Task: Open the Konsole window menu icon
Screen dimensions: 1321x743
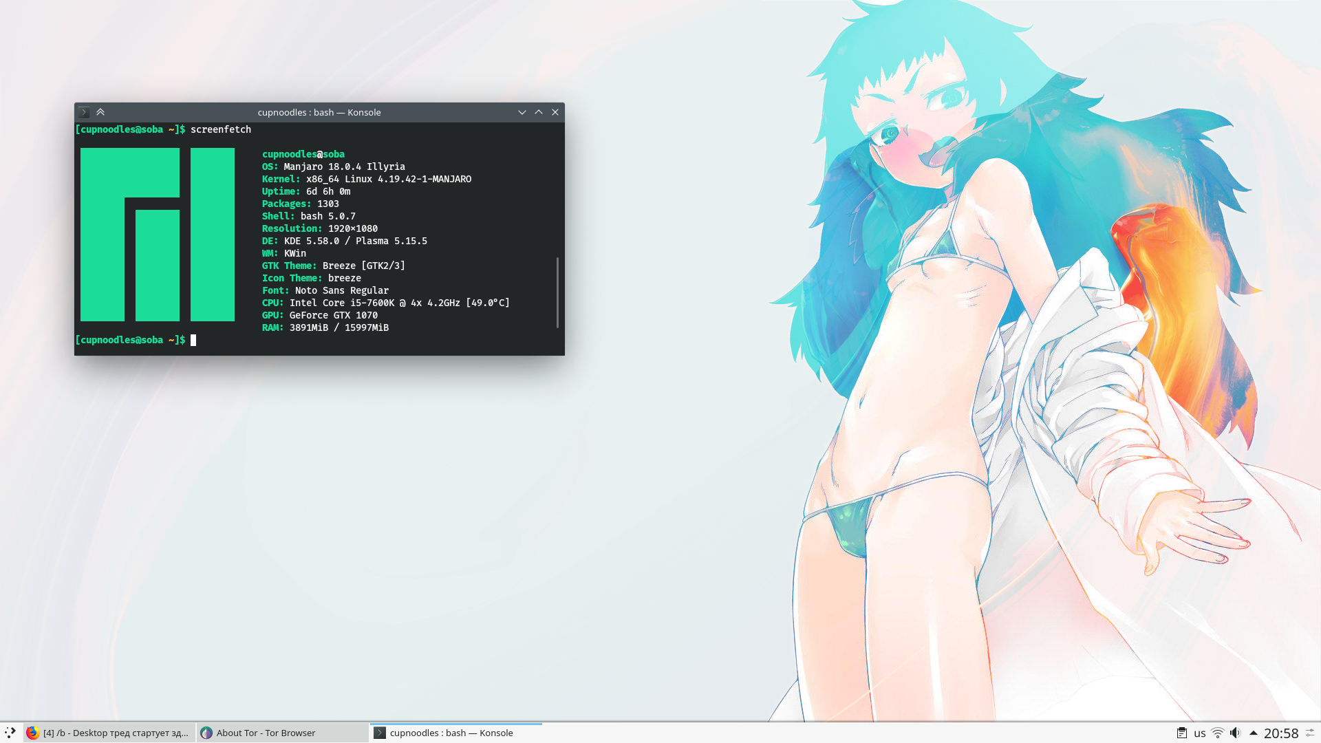Action: [84, 112]
